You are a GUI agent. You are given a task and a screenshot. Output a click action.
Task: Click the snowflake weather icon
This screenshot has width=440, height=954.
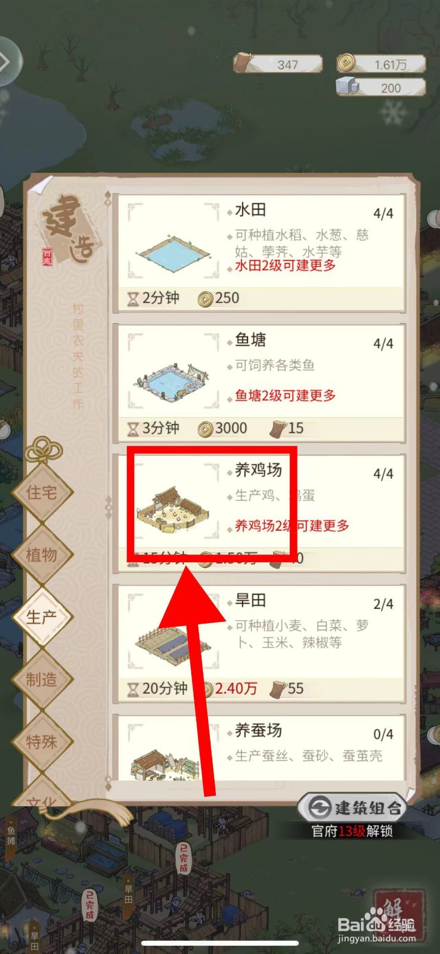[393, 113]
